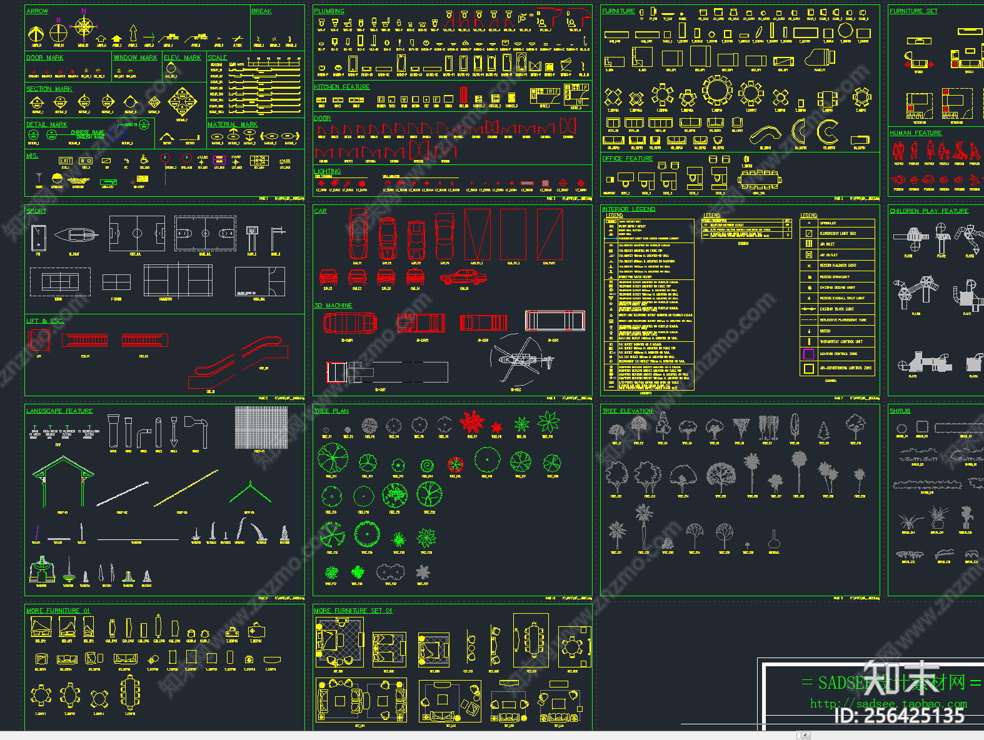Select the boat block in SPORT section
This screenshot has height=740, width=984.
click(x=75, y=236)
